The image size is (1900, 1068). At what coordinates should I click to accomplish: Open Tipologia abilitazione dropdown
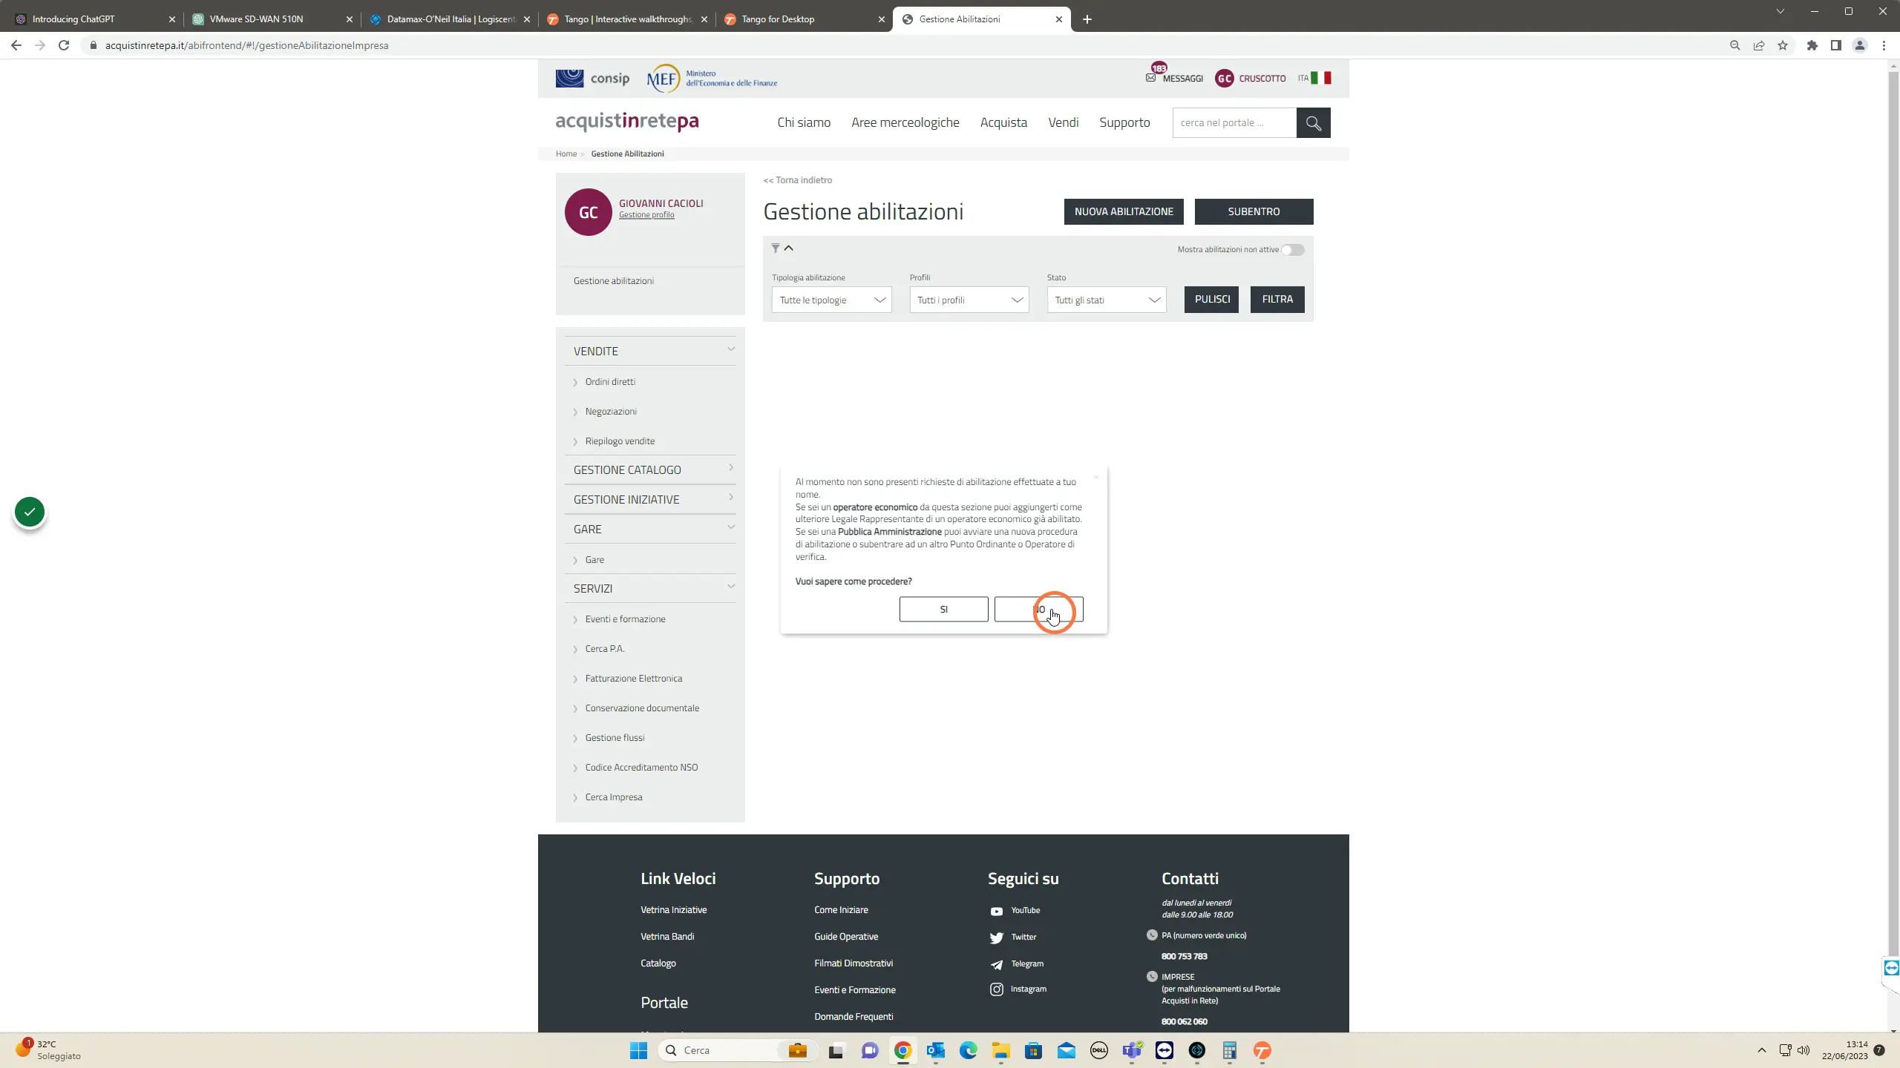[x=831, y=300]
